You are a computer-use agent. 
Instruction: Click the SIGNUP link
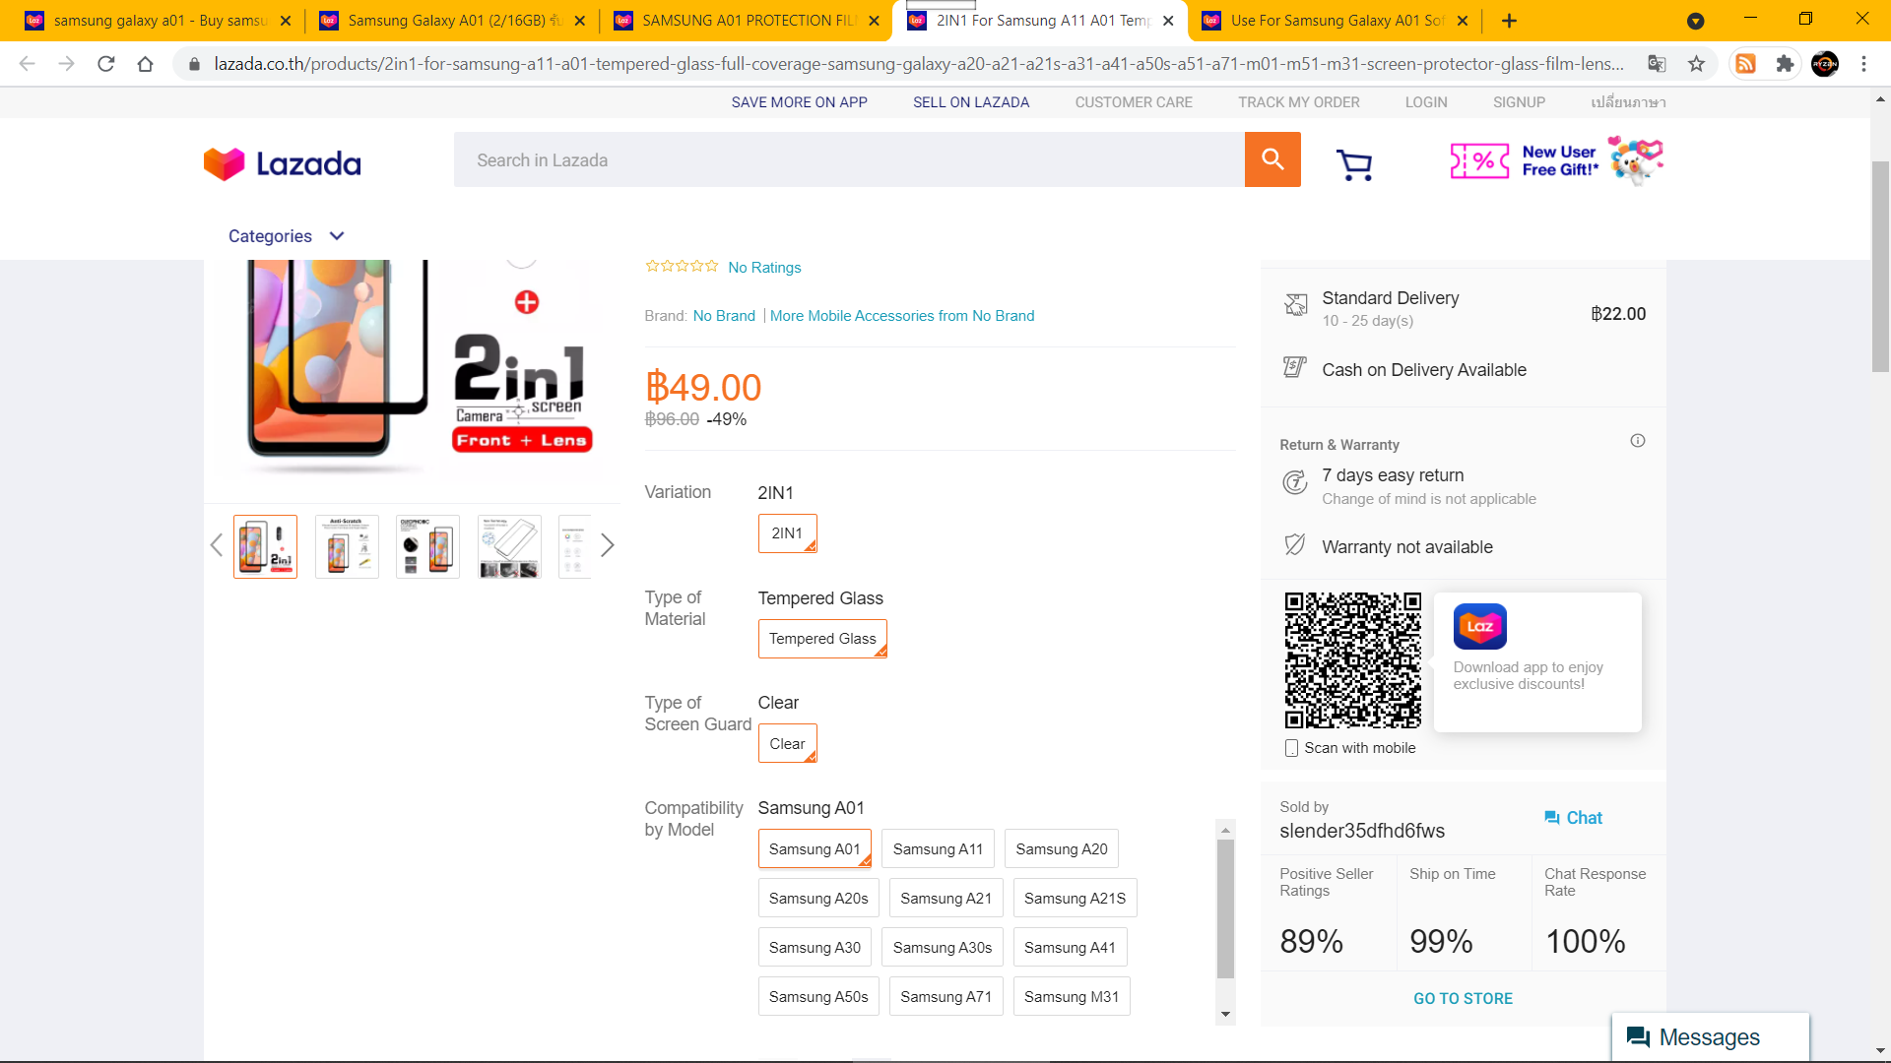(x=1519, y=102)
